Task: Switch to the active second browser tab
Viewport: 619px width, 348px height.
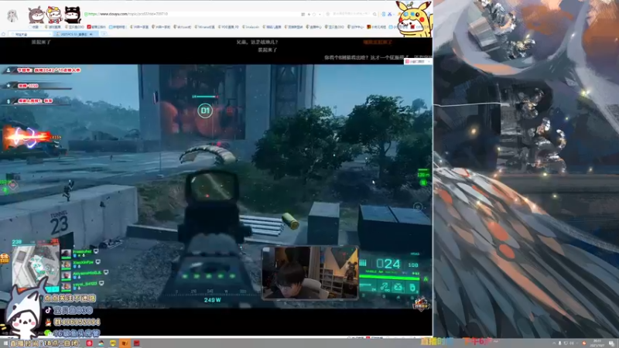Action: [75, 34]
